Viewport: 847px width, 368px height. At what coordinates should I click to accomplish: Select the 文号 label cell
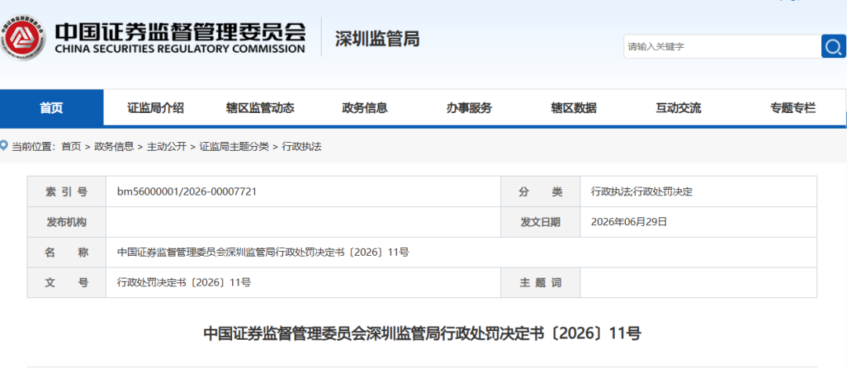pos(67,282)
